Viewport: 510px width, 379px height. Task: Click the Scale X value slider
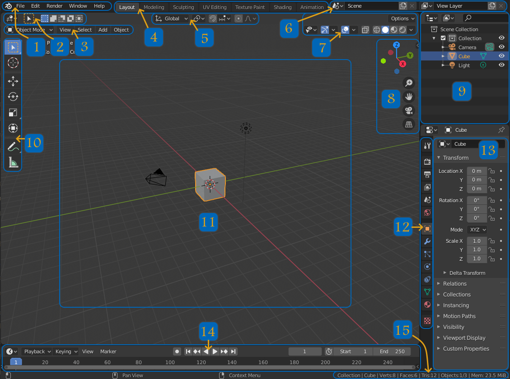point(476,240)
